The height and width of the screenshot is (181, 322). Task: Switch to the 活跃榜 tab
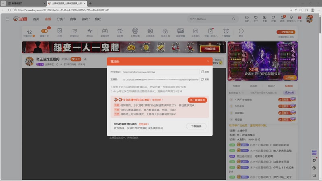254,86
